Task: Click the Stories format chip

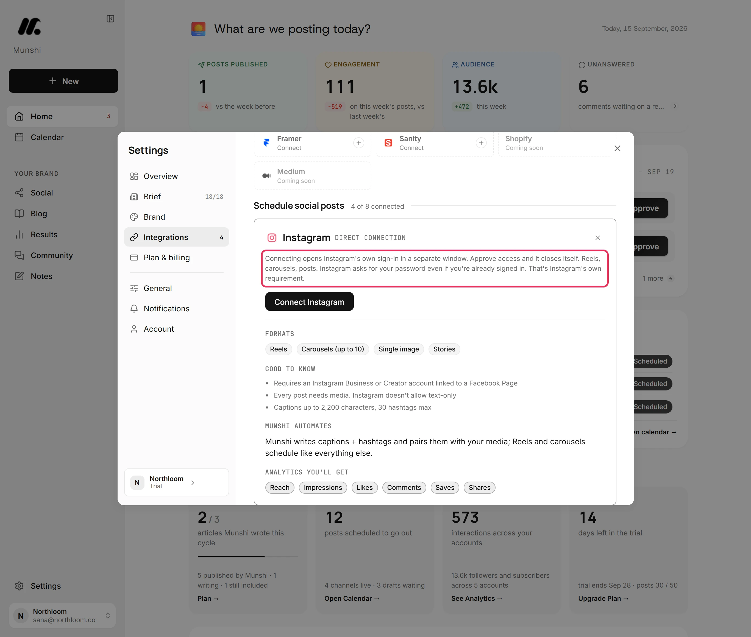Action: pyautogui.click(x=444, y=349)
